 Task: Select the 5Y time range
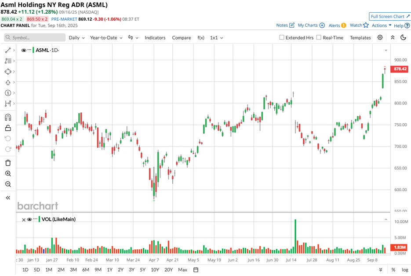[x=142, y=270]
